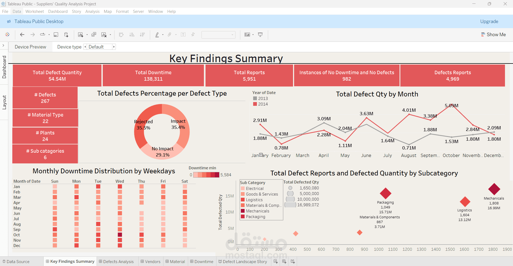Open the File menu
The image size is (513, 266).
pos(5,12)
